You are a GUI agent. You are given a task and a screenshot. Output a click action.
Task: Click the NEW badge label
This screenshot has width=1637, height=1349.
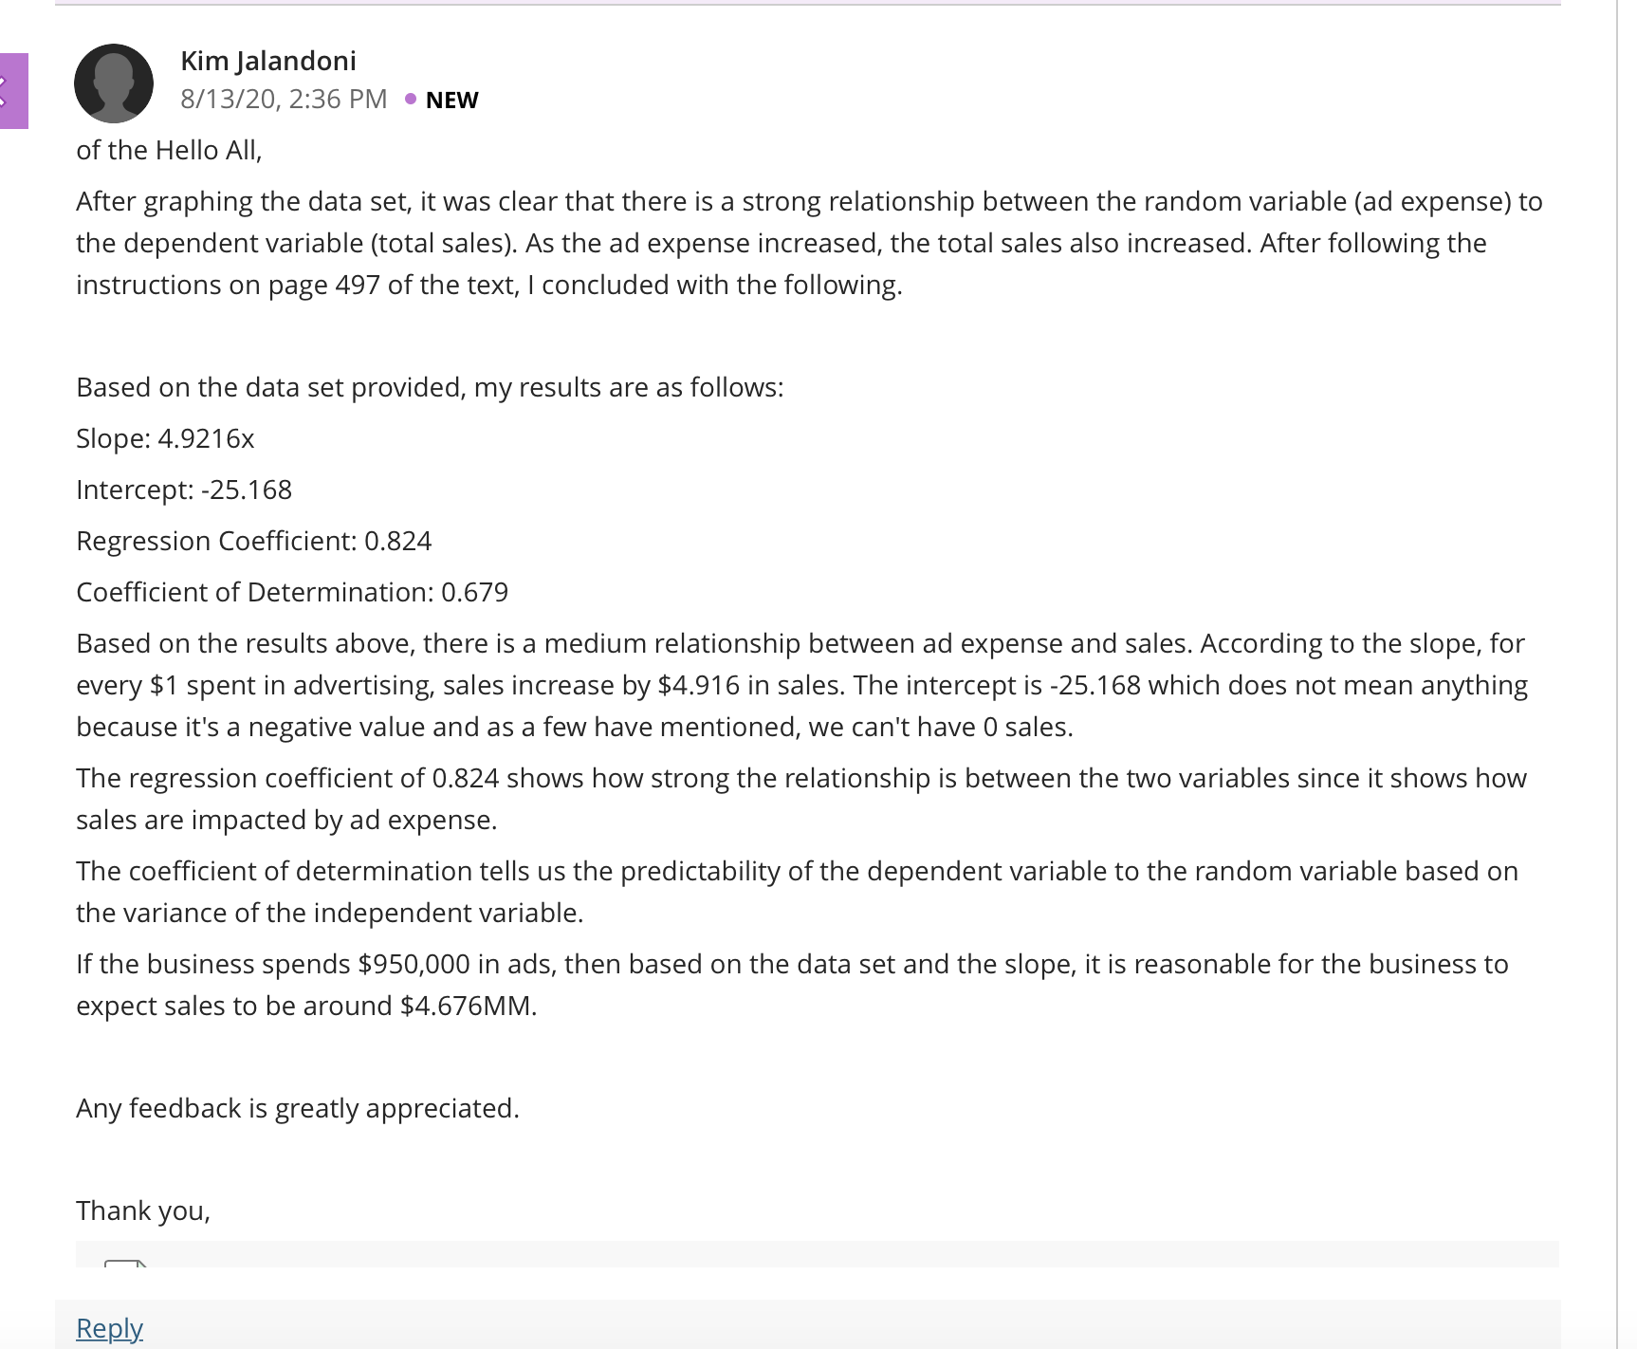451,100
